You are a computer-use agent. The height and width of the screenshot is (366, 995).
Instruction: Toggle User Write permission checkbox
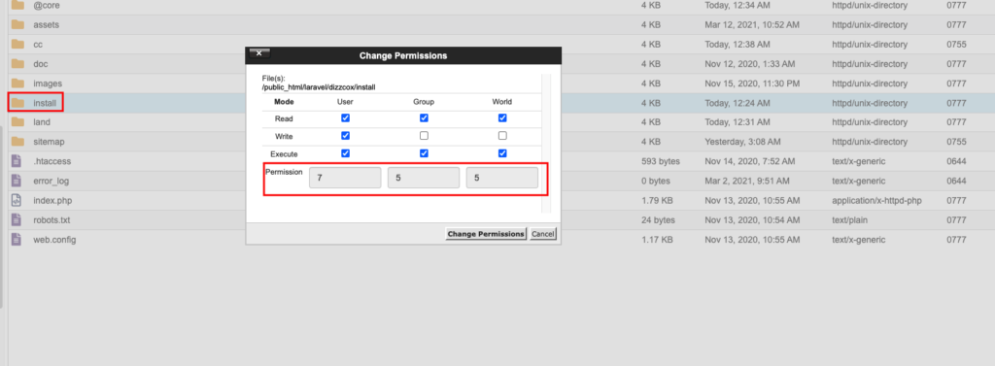click(x=345, y=136)
